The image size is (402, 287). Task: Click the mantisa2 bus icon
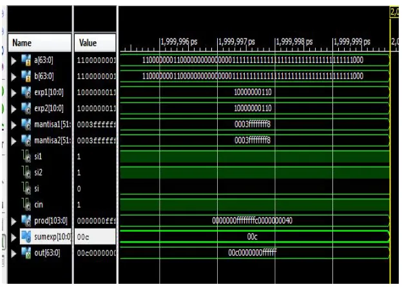pos(26,141)
